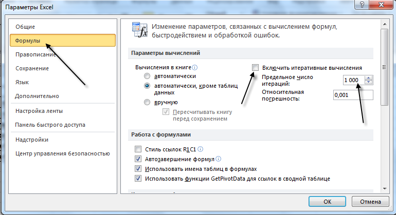Decrease Предельное число итераций with down arrow
This screenshot has width=396, height=215.
[368, 82]
